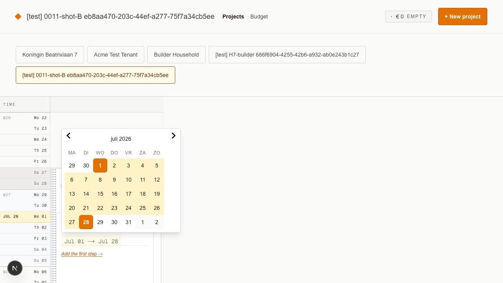The width and height of the screenshot is (503, 283).
Task: Click the We 24 timeline row
Action: pyautogui.click(x=25, y=140)
